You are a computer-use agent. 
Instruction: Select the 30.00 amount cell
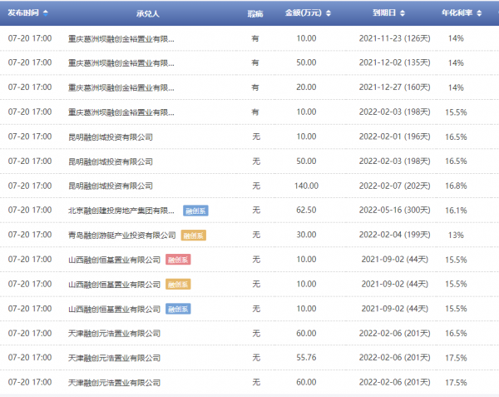tap(306, 235)
